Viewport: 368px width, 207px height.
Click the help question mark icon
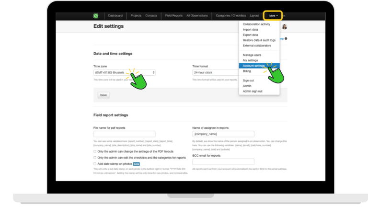[286, 38]
